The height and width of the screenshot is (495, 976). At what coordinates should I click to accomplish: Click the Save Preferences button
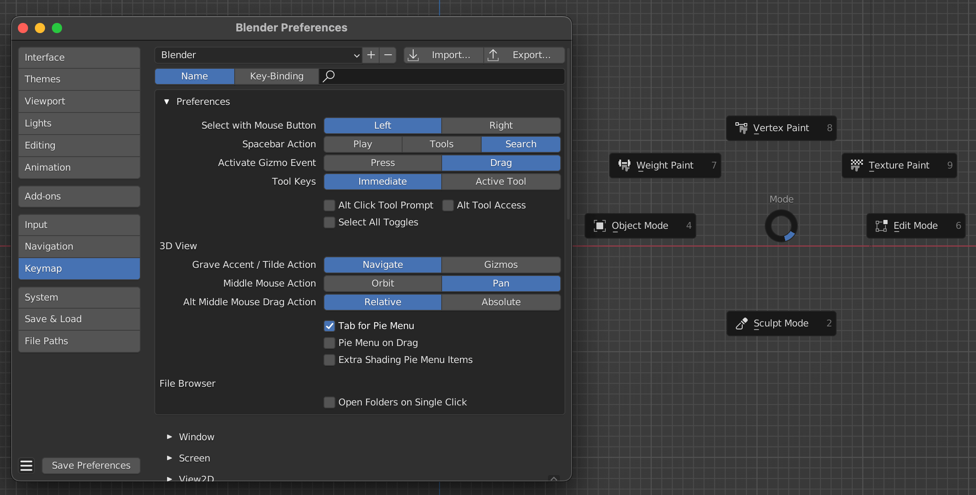pyautogui.click(x=91, y=465)
